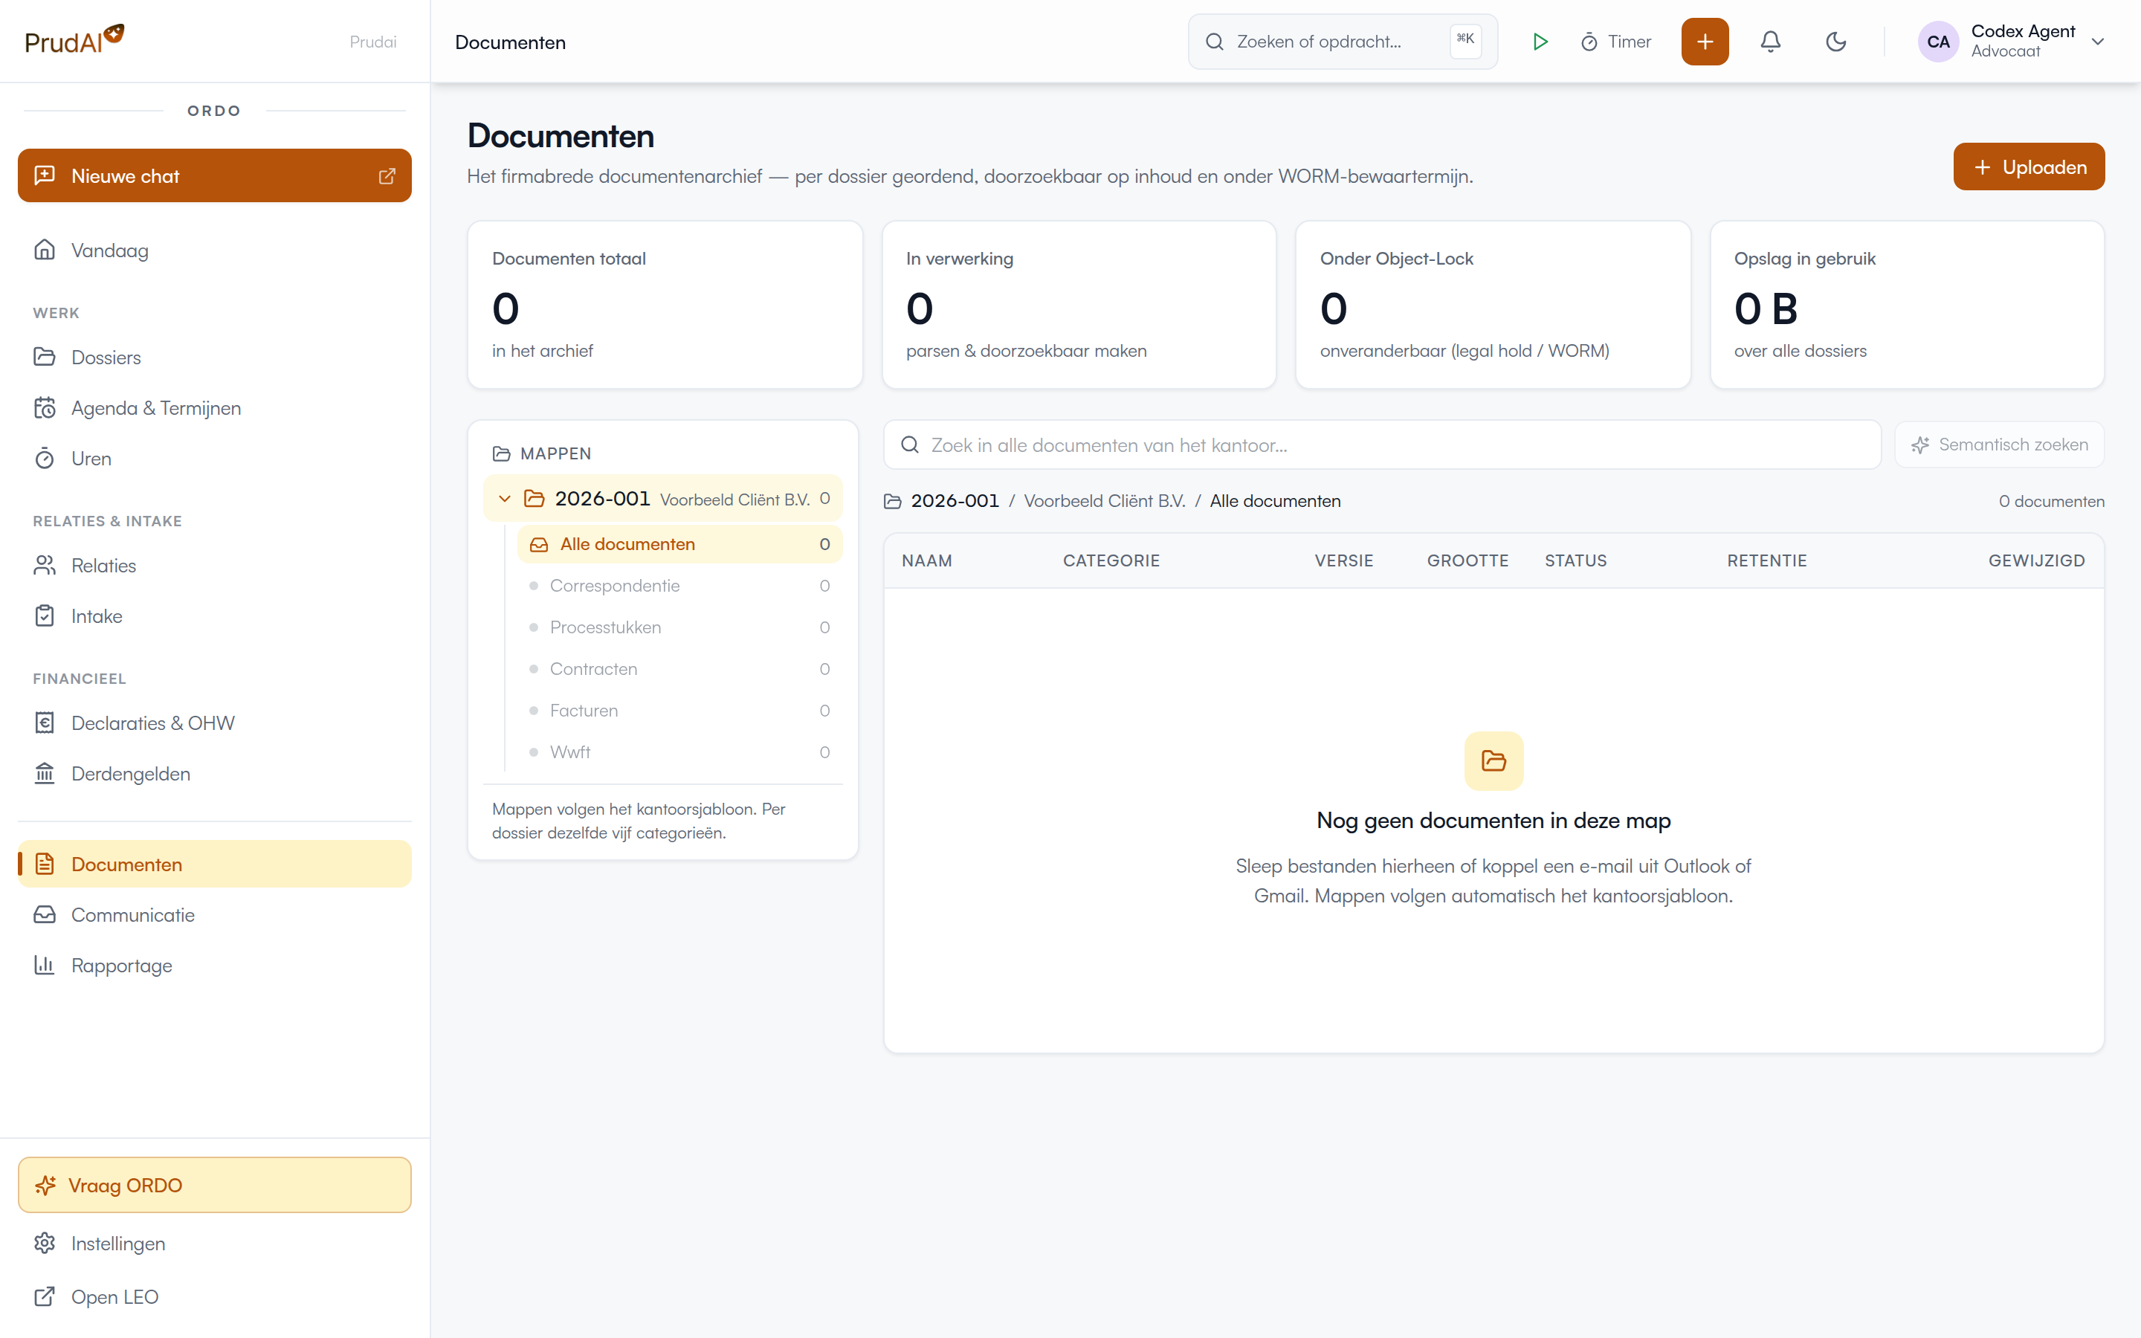Sort by the NAAM column header
The height and width of the screenshot is (1338, 2141).
click(926, 561)
